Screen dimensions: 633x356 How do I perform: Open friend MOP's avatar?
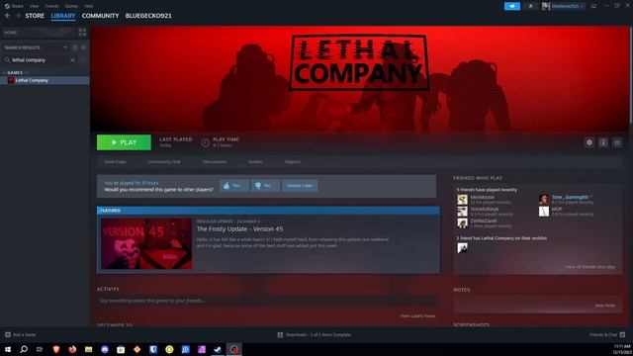pos(544,211)
